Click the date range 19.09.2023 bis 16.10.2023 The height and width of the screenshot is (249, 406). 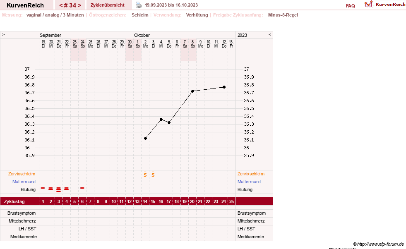(x=171, y=5)
